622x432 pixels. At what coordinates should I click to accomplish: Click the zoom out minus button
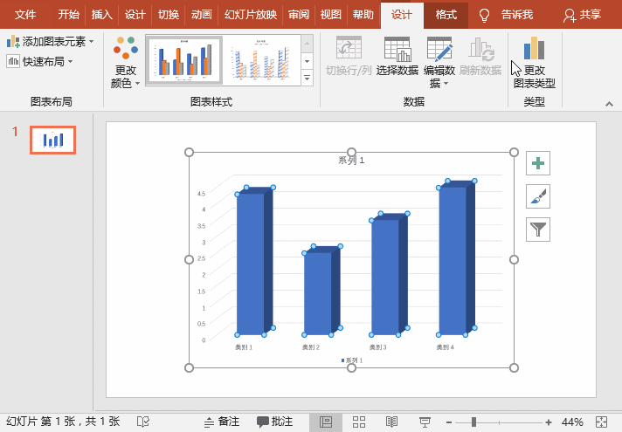pyautogui.click(x=449, y=422)
